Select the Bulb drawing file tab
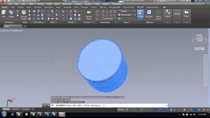210x118 pixels. (13, 26)
